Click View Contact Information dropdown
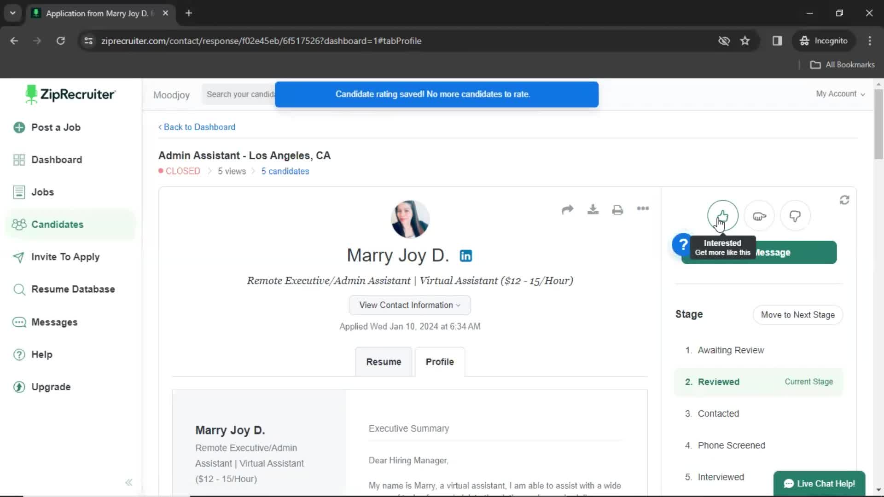The height and width of the screenshot is (497, 884). (410, 305)
